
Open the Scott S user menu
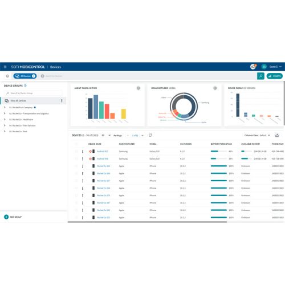[x=275, y=67]
